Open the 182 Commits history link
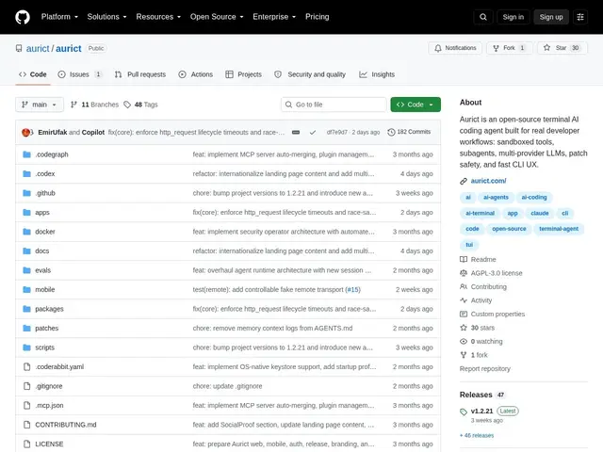Viewport: 603px width, 452px height. coord(409,132)
